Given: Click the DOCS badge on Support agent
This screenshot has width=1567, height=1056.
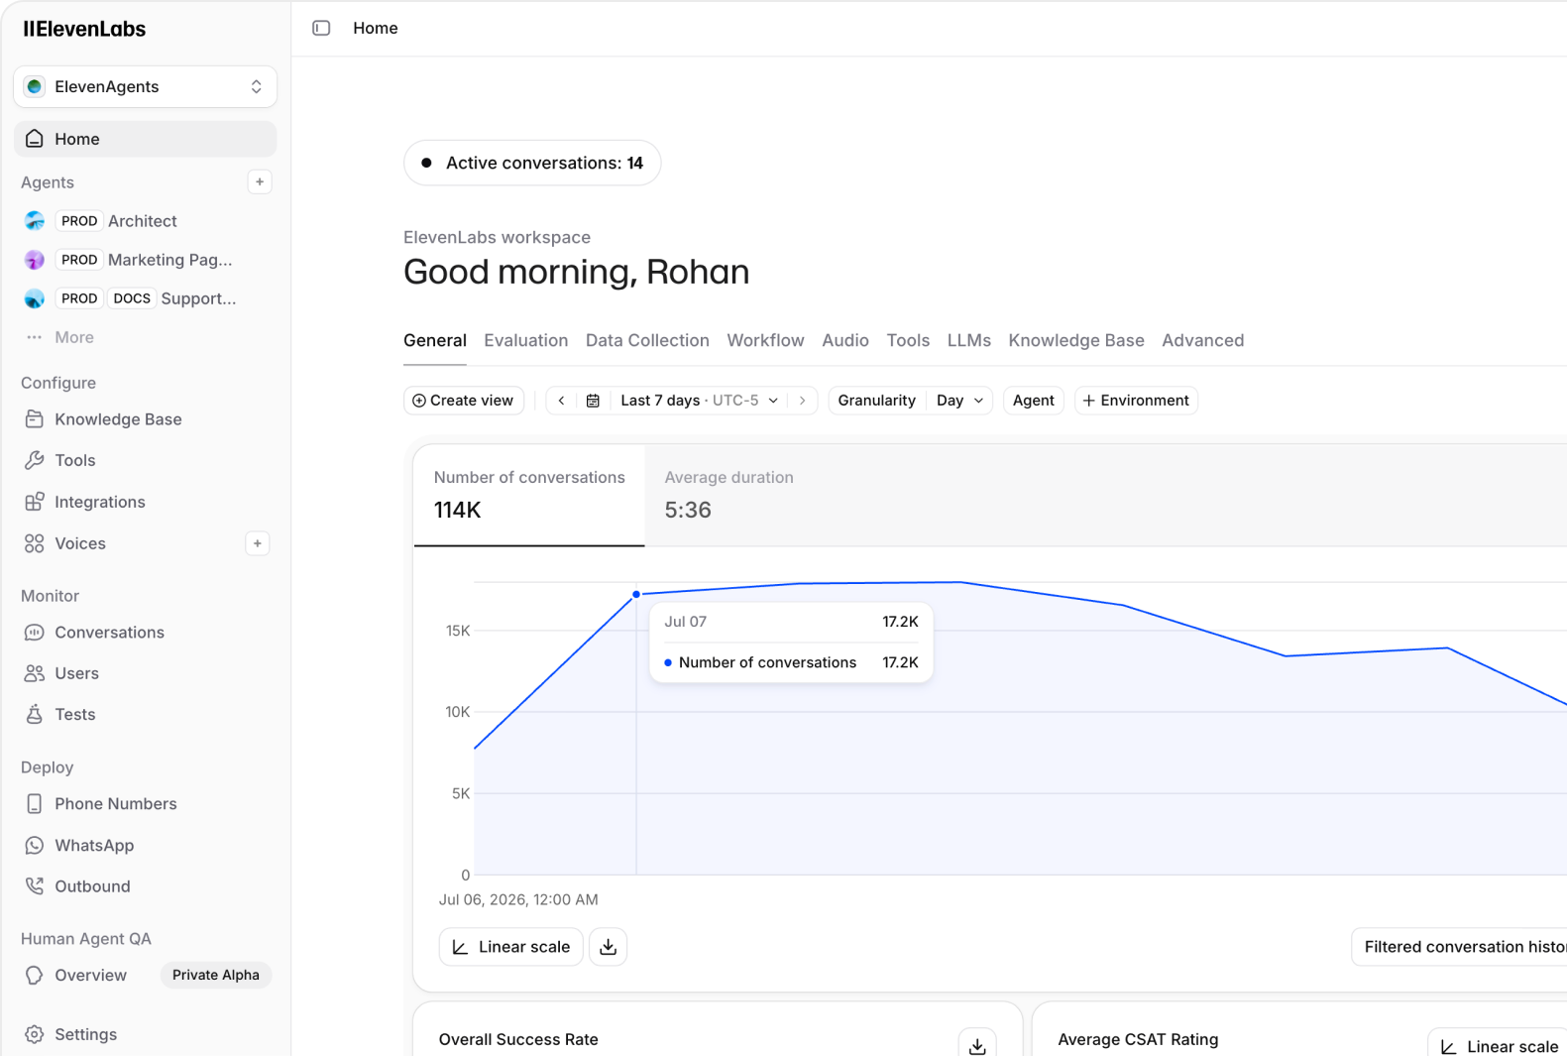Looking at the screenshot, I should tap(132, 298).
